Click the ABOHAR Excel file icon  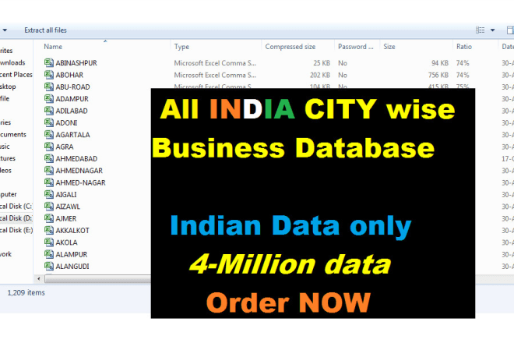click(49, 75)
